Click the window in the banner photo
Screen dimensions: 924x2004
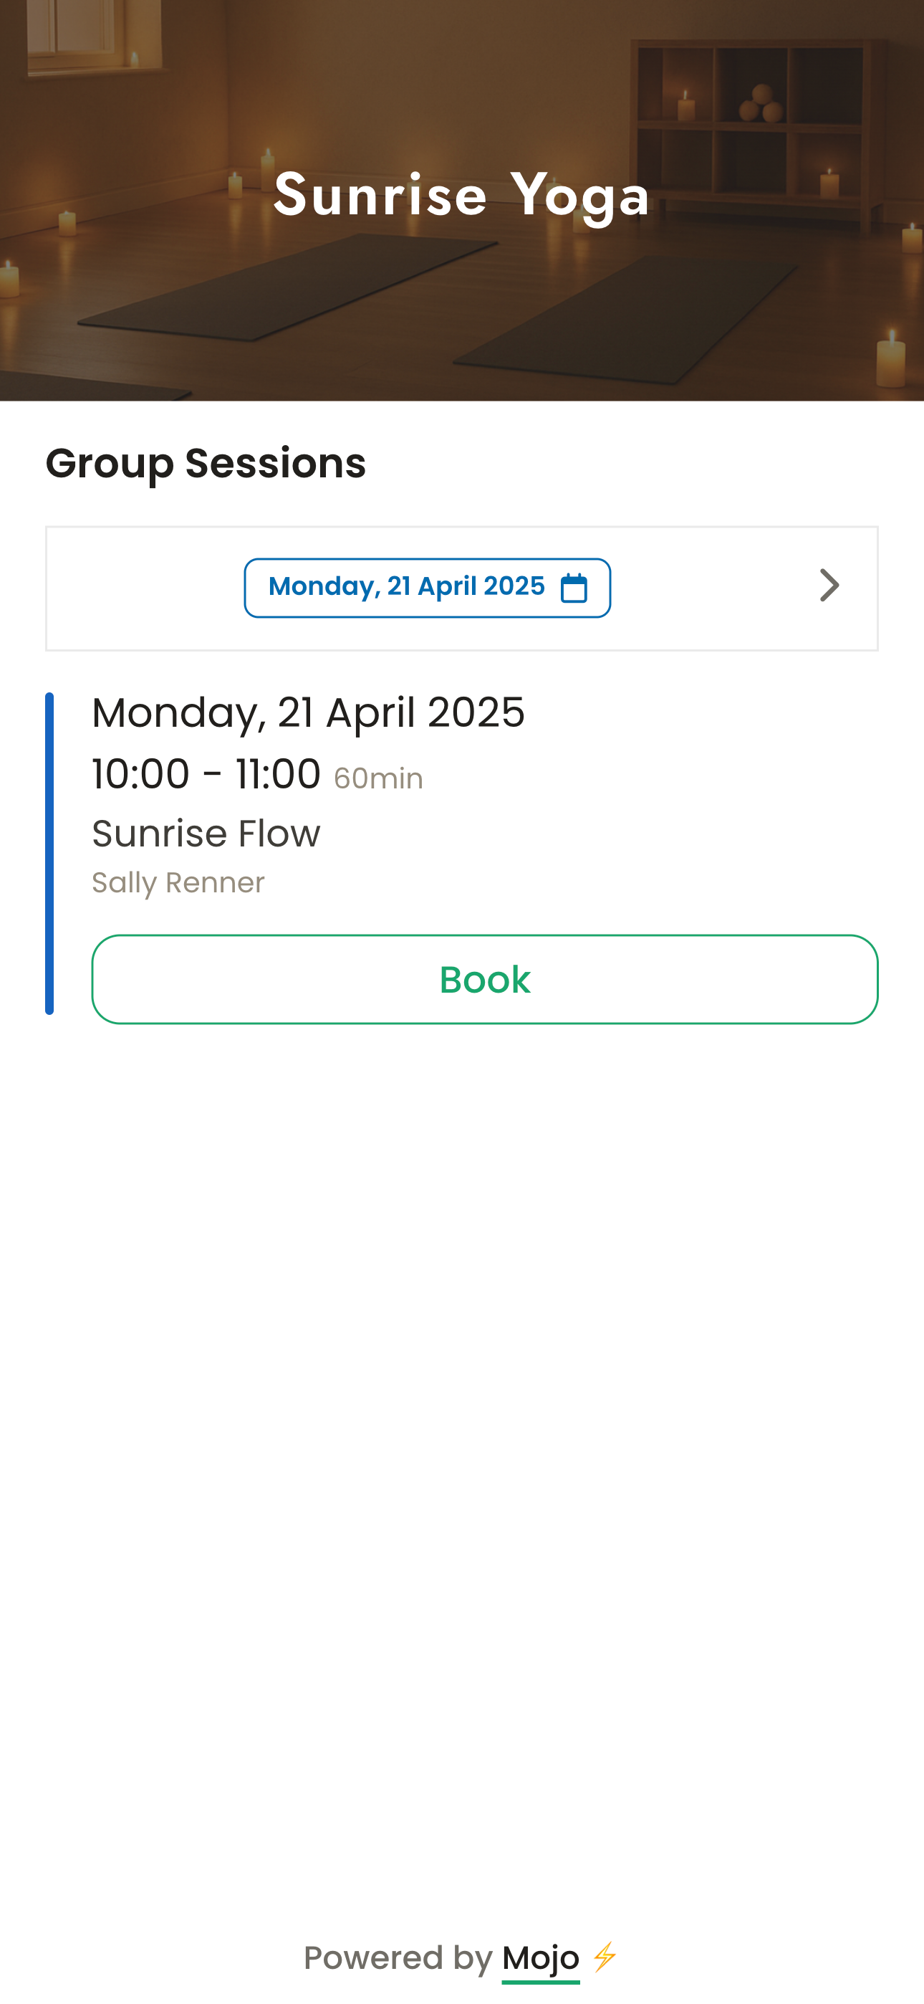click(x=74, y=31)
